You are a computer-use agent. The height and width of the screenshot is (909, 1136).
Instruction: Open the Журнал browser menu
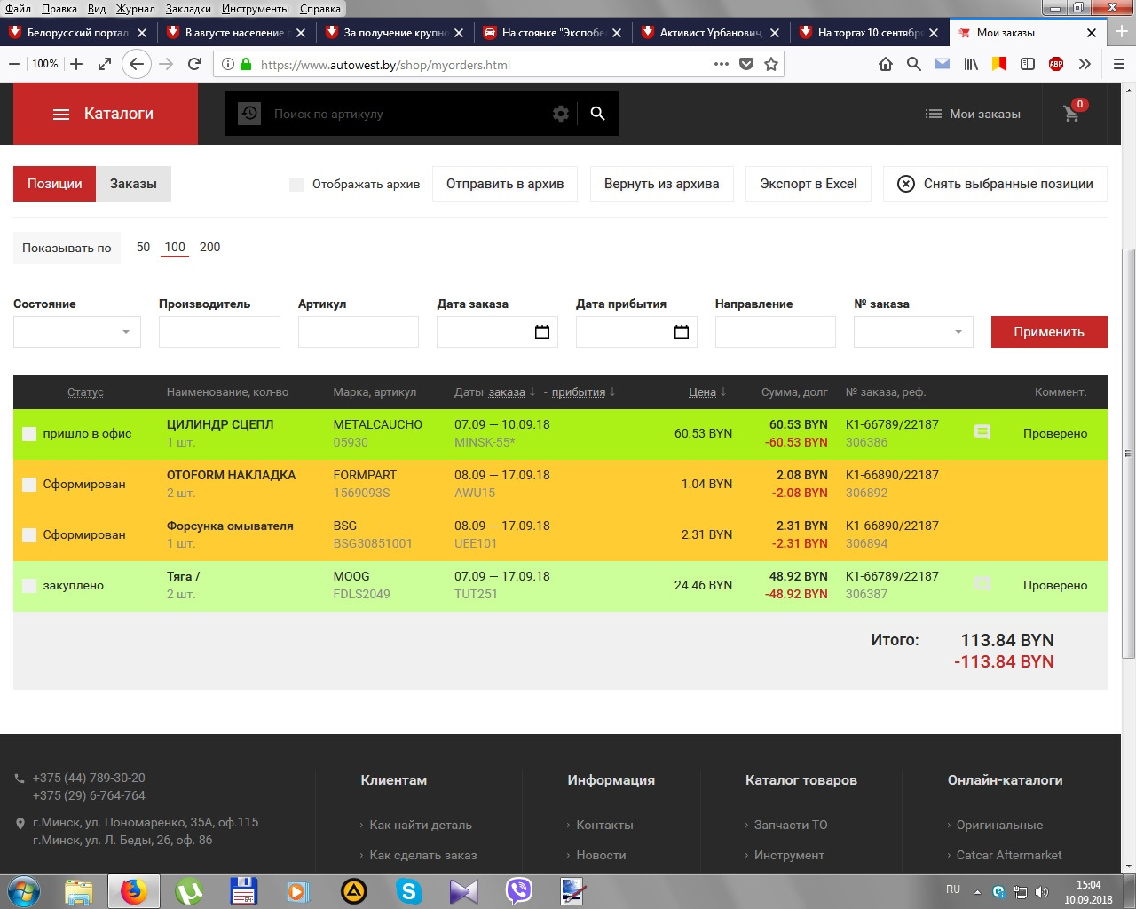tap(136, 8)
